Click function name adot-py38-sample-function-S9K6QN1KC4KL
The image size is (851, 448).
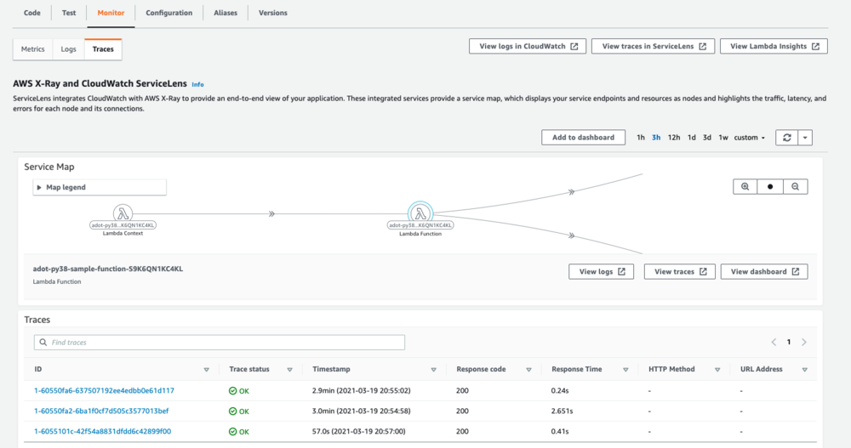108,269
